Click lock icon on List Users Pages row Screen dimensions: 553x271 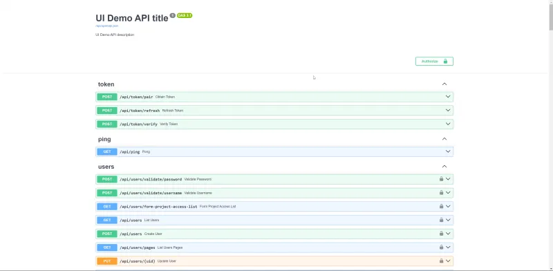click(441, 247)
